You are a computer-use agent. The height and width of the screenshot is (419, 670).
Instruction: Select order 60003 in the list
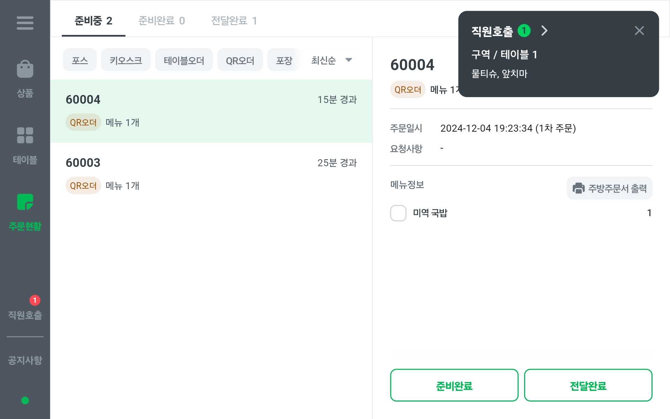pos(211,174)
